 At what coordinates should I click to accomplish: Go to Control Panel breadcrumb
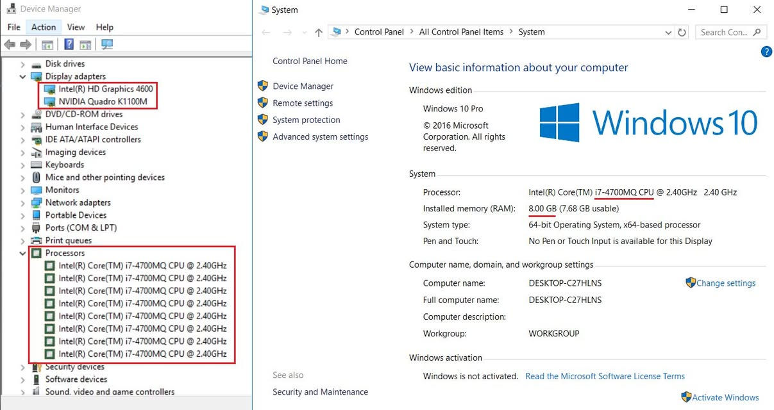tap(379, 32)
